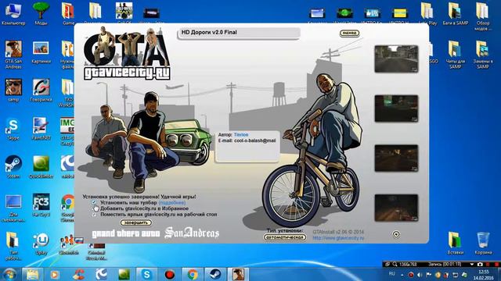Open the Читы для SAMP folder
This screenshot has height=281, width=501.
pos(455,54)
